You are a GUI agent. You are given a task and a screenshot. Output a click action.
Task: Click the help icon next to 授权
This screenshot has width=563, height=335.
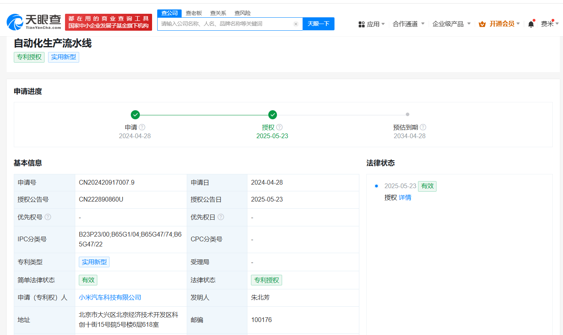(279, 127)
